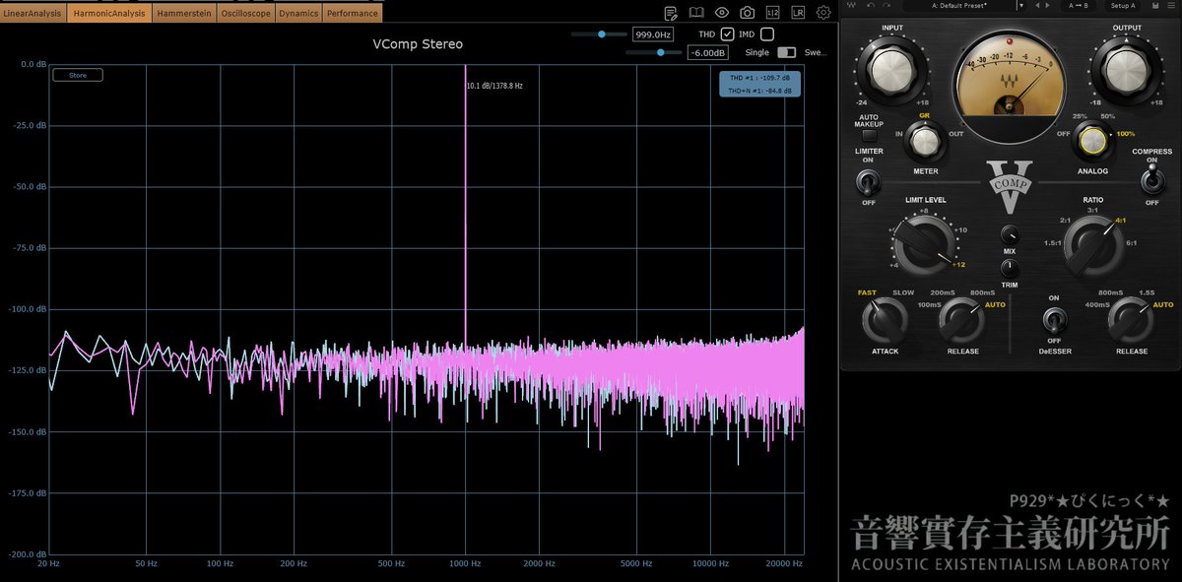Click redo arrow in VComp toolbar
This screenshot has height=582, width=1182.
[x=886, y=5]
